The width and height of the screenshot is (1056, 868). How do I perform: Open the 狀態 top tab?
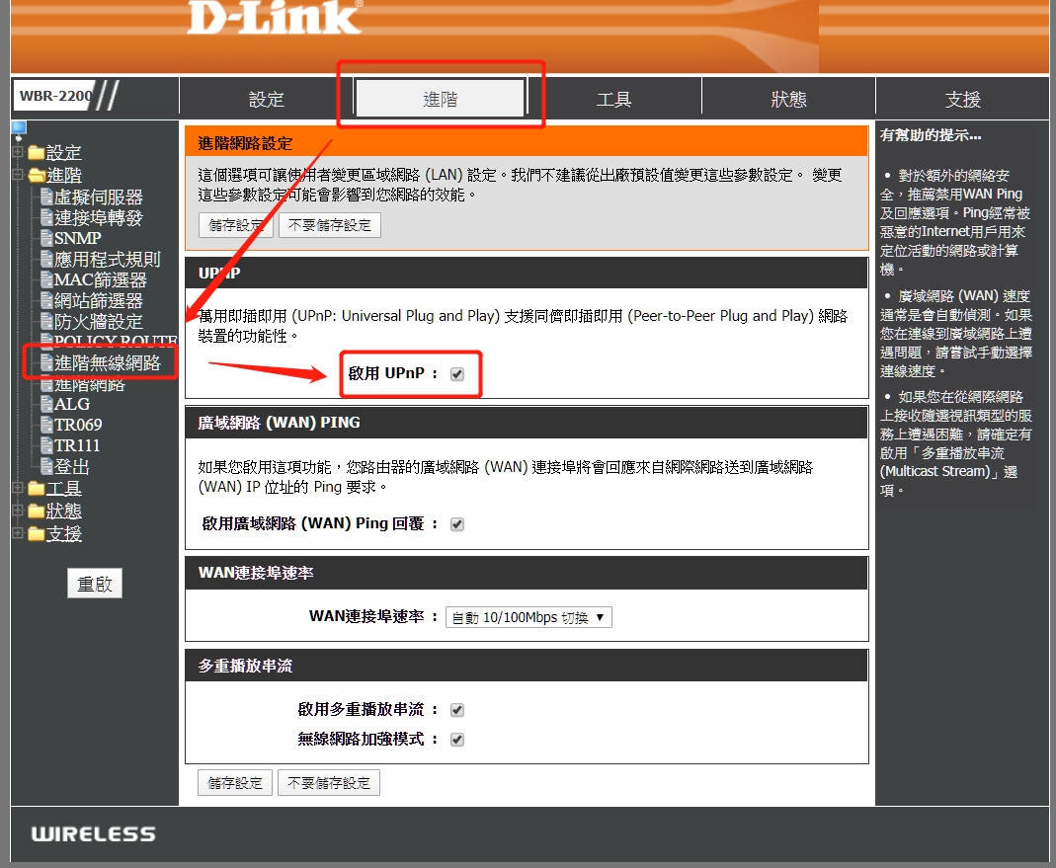click(788, 99)
